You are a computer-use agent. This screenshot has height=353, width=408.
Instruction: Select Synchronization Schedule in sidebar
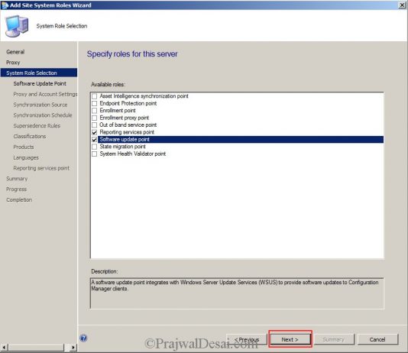coord(43,115)
